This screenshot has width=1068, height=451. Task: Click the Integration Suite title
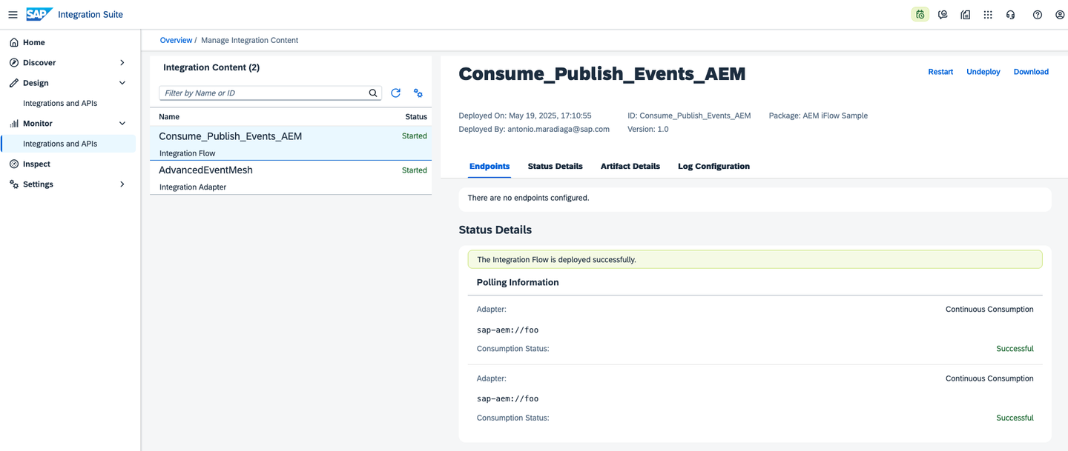tap(90, 15)
